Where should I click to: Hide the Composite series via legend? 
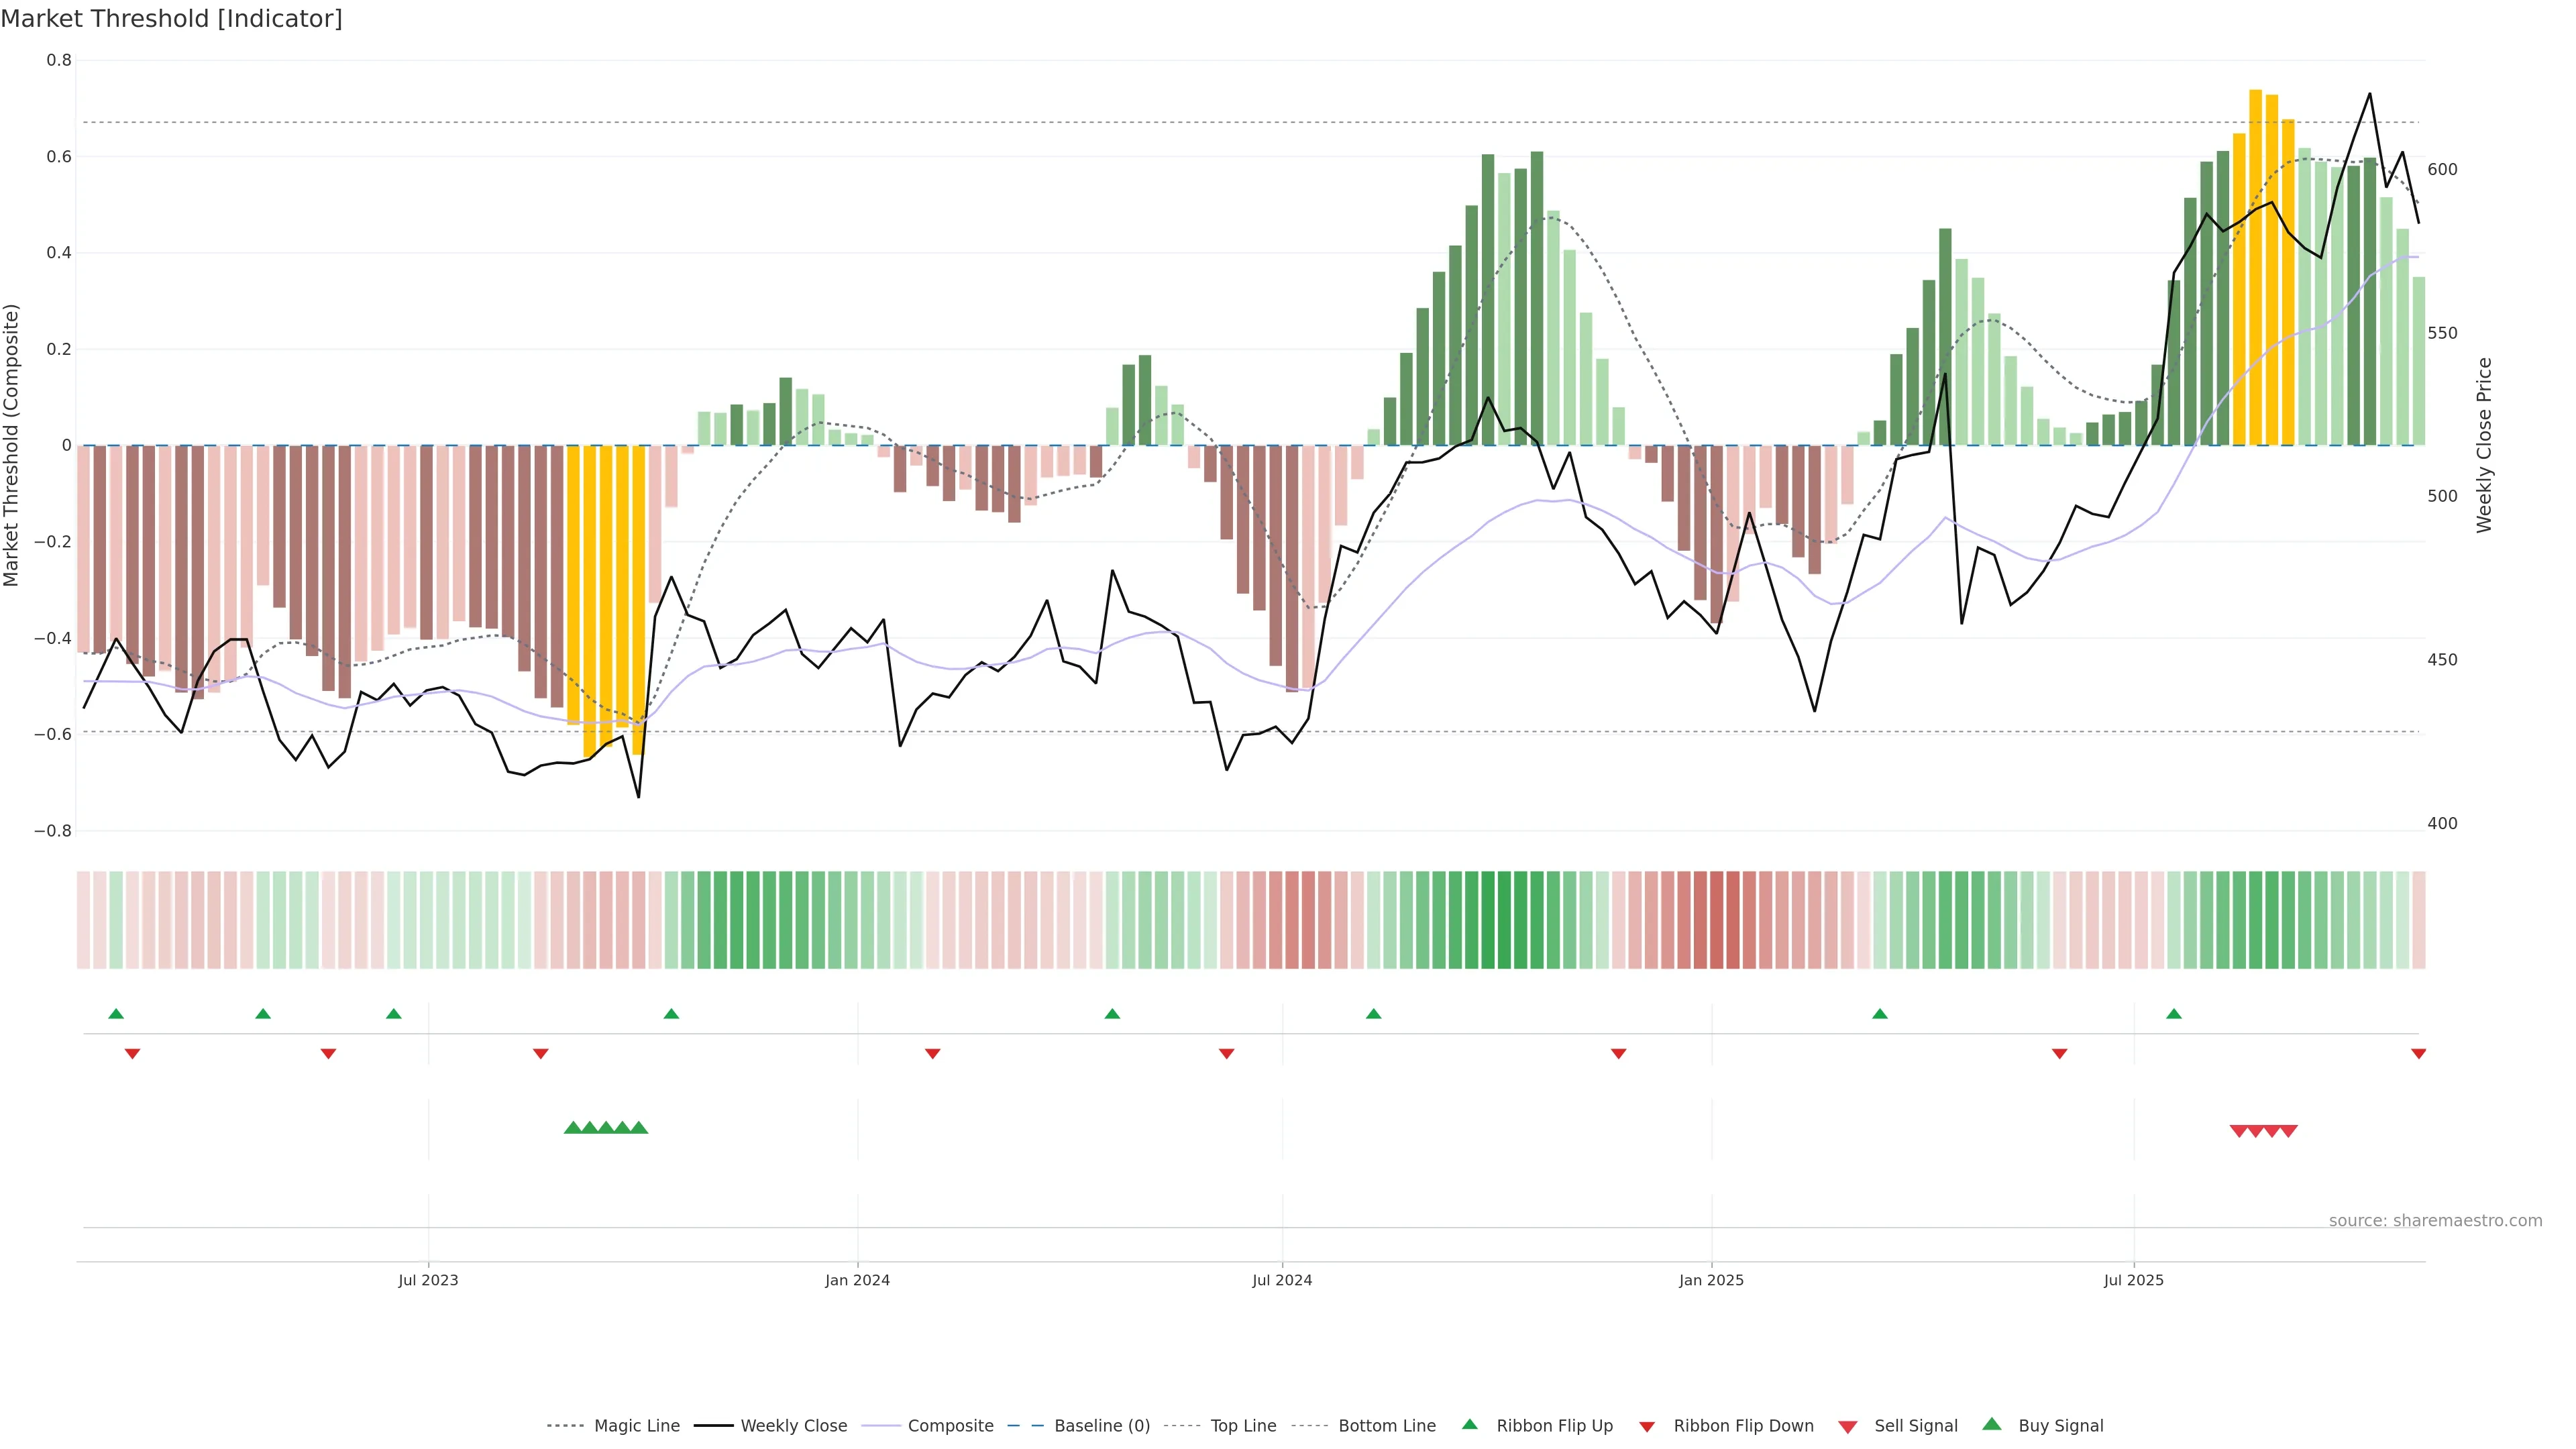[x=950, y=1426]
